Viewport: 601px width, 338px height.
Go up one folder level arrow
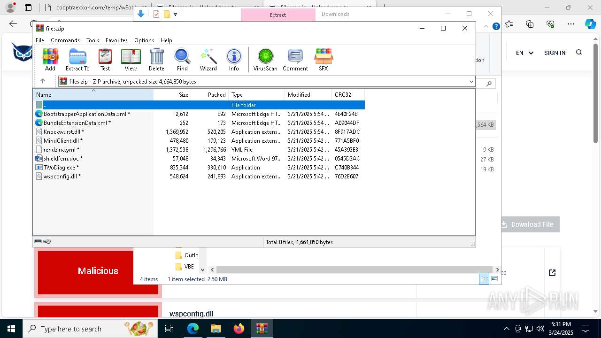tap(43, 81)
